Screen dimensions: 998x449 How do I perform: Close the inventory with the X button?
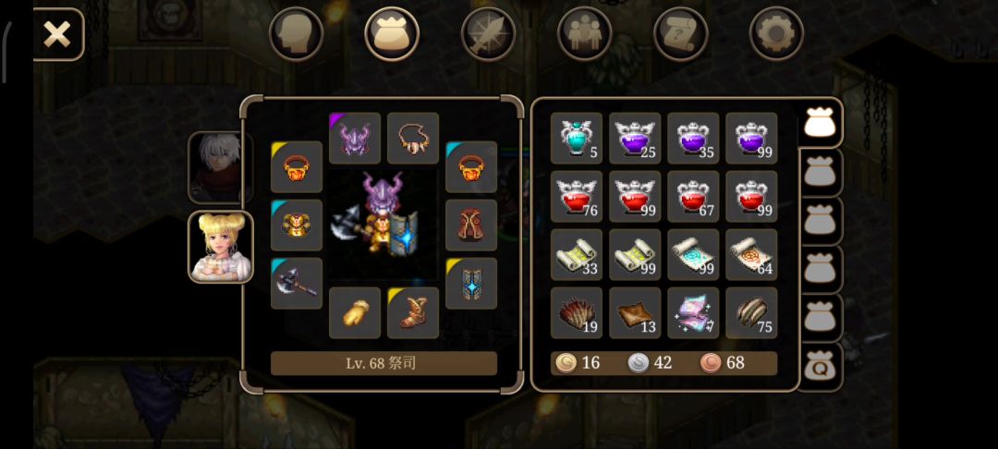click(x=57, y=34)
